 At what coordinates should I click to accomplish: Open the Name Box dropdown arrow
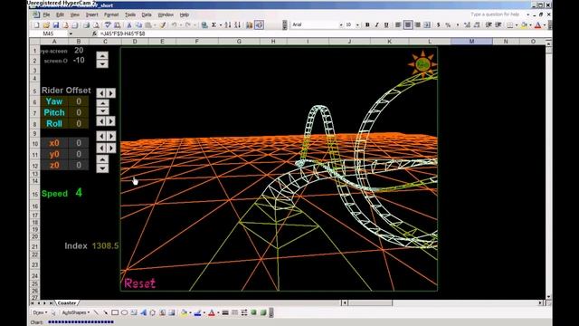tap(71, 34)
